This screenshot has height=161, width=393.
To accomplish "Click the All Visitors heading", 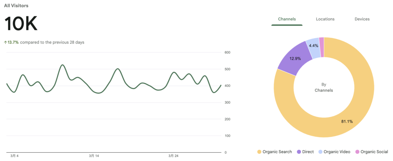I will coord(16,6).
